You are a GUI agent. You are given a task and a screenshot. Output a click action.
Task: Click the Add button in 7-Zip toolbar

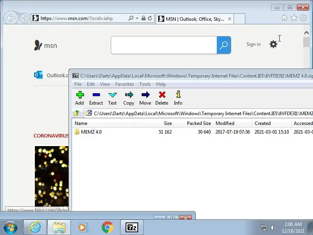(x=80, y=98)
